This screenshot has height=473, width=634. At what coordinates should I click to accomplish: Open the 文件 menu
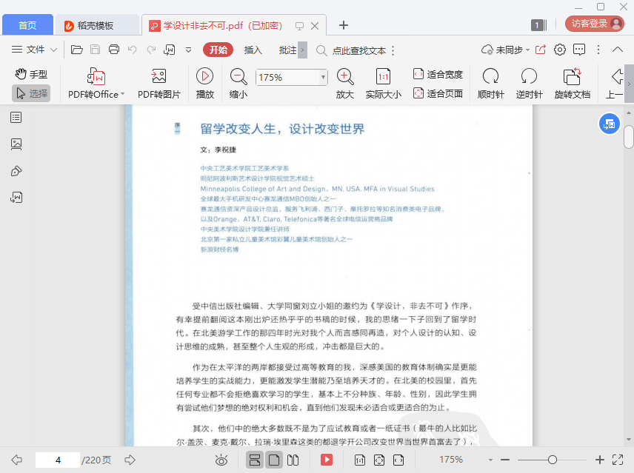34,50
